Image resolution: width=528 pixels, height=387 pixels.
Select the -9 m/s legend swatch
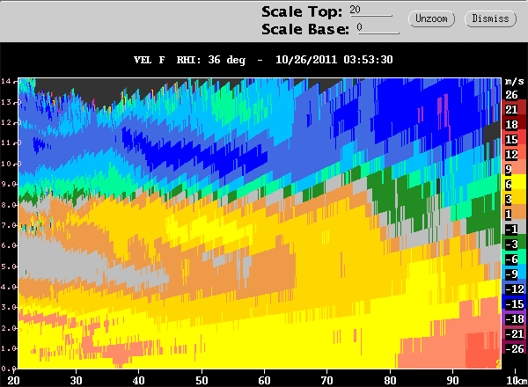point(514,274)
